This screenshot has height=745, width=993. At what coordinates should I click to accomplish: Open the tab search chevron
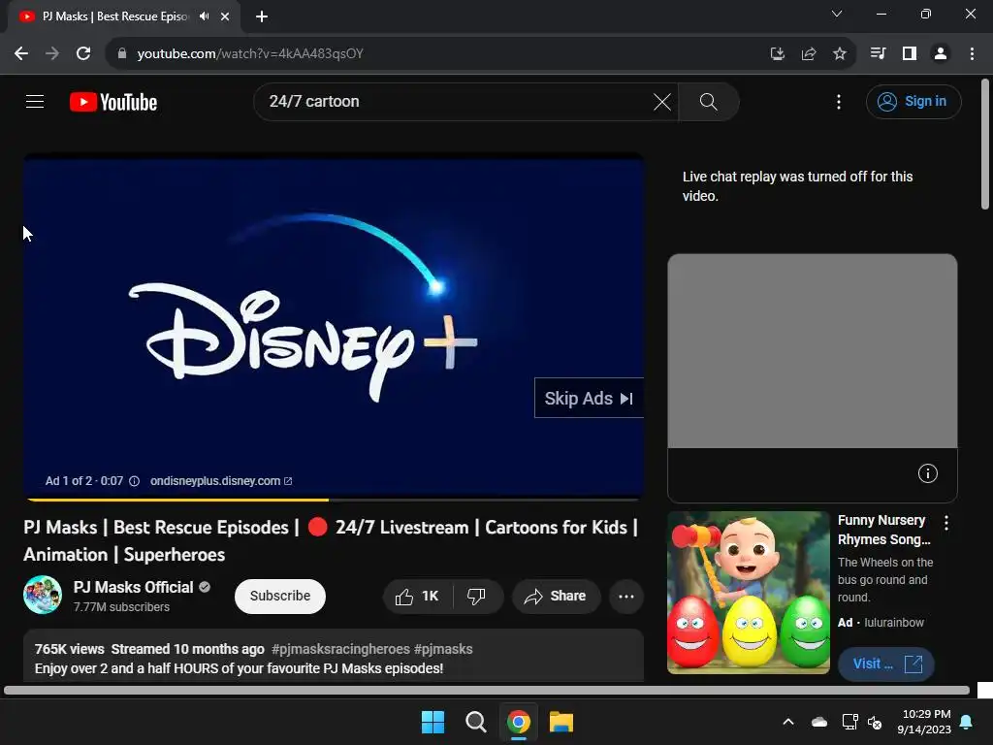coord(837,14)
